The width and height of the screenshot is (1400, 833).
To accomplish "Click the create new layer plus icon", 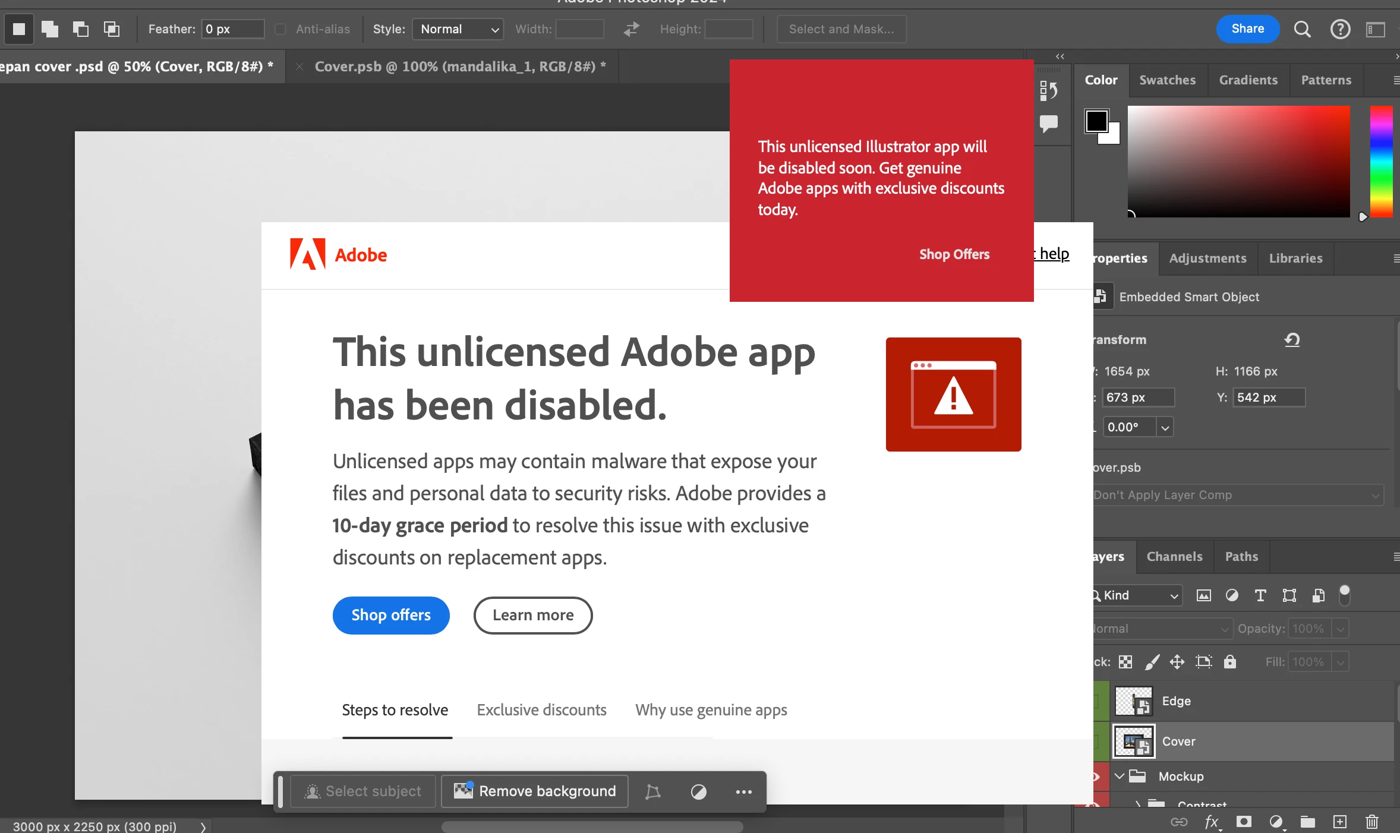I will (1340, 822).
